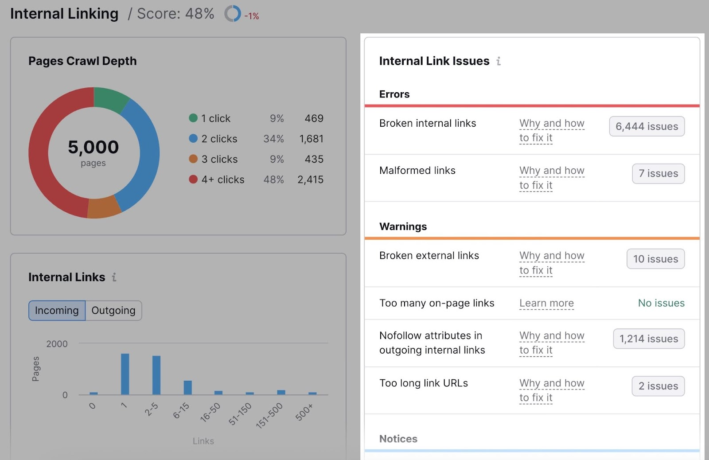This screenshot has height=460, width=709.
Task: Click the bar for 151-500 links
Action: [x=281, y=392]
